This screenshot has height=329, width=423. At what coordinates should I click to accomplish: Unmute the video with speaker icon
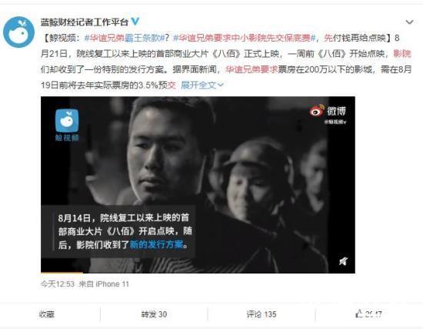pyautogui.click(x=343, y=261)
